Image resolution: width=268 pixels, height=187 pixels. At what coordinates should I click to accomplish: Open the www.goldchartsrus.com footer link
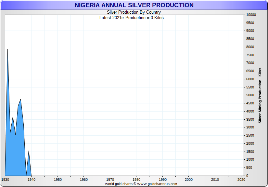157,184
